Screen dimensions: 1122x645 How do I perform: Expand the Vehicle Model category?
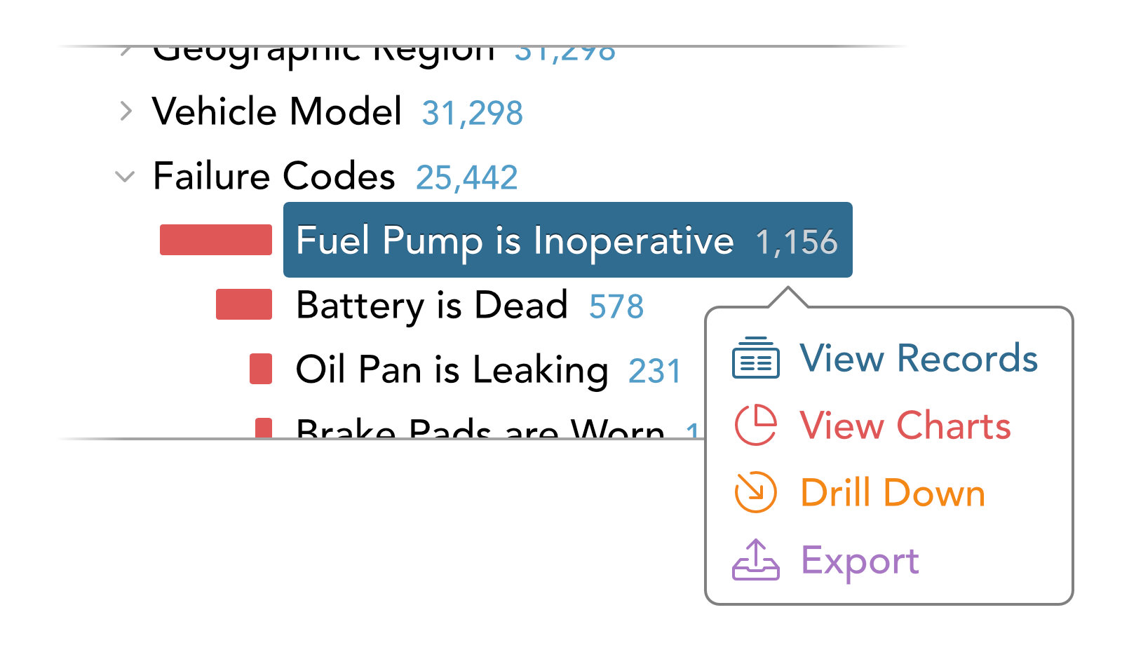pos(126,111)
